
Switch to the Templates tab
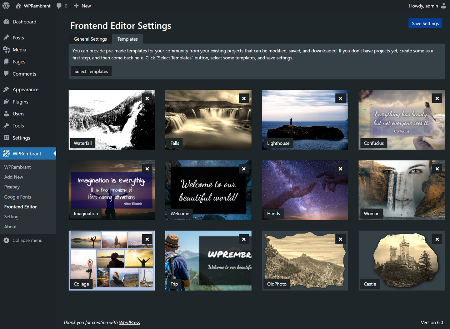(x=127, y=39)
